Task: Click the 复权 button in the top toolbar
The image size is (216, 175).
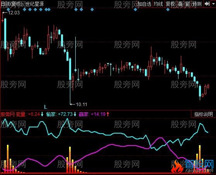Action: [170, 4]
